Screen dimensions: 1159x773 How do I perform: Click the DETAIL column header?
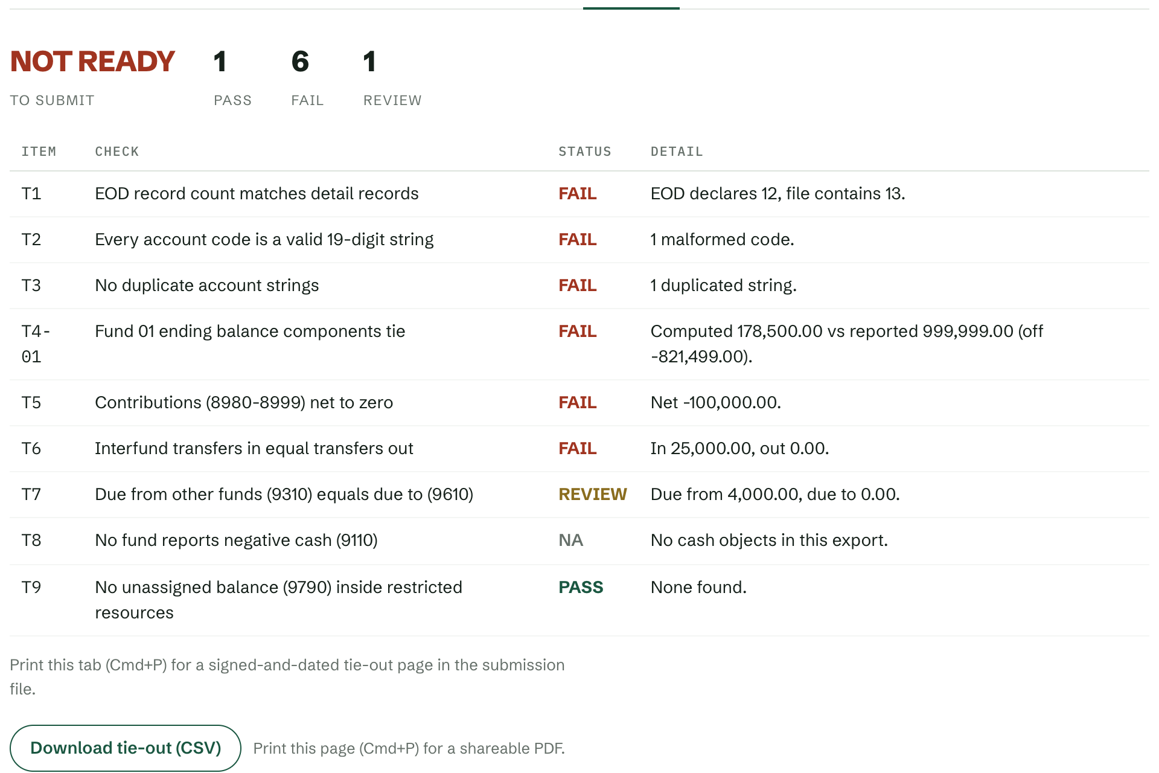tap(677, 152)
